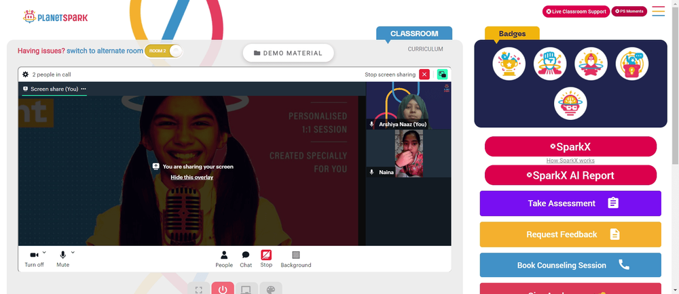Viewport: 679px width, 294px height.
Task: Click 'Stop screen sharing' text
Action: [x=390, y=75]
